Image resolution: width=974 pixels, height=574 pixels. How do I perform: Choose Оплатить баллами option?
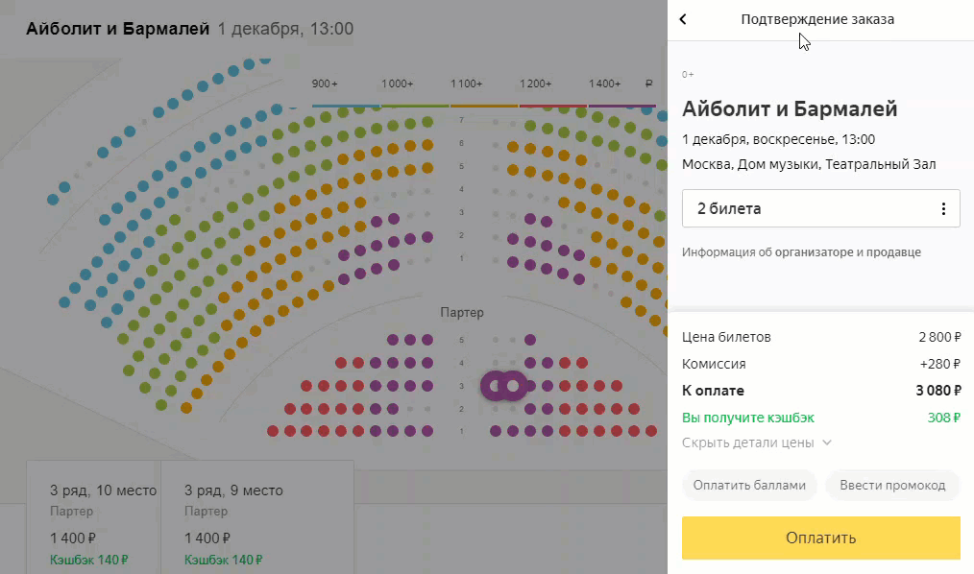click(749, 486)
